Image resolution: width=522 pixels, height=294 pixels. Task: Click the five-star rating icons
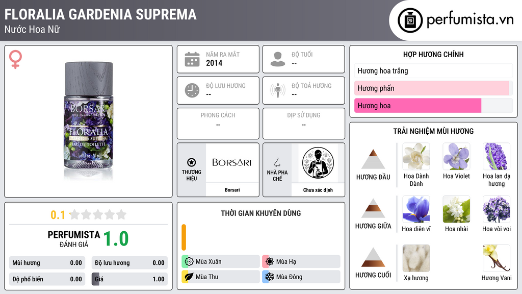point(98,214)
